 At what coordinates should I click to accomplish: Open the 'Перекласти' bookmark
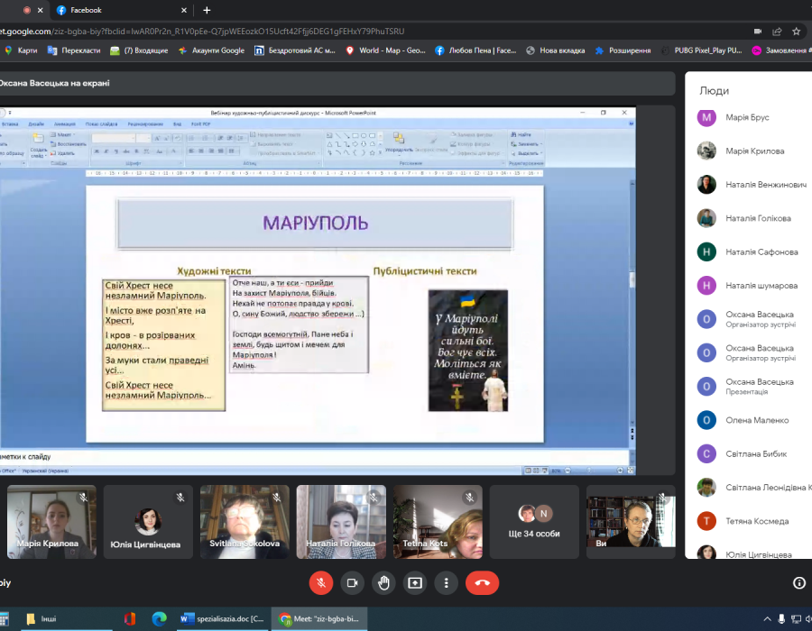point(74,50)
